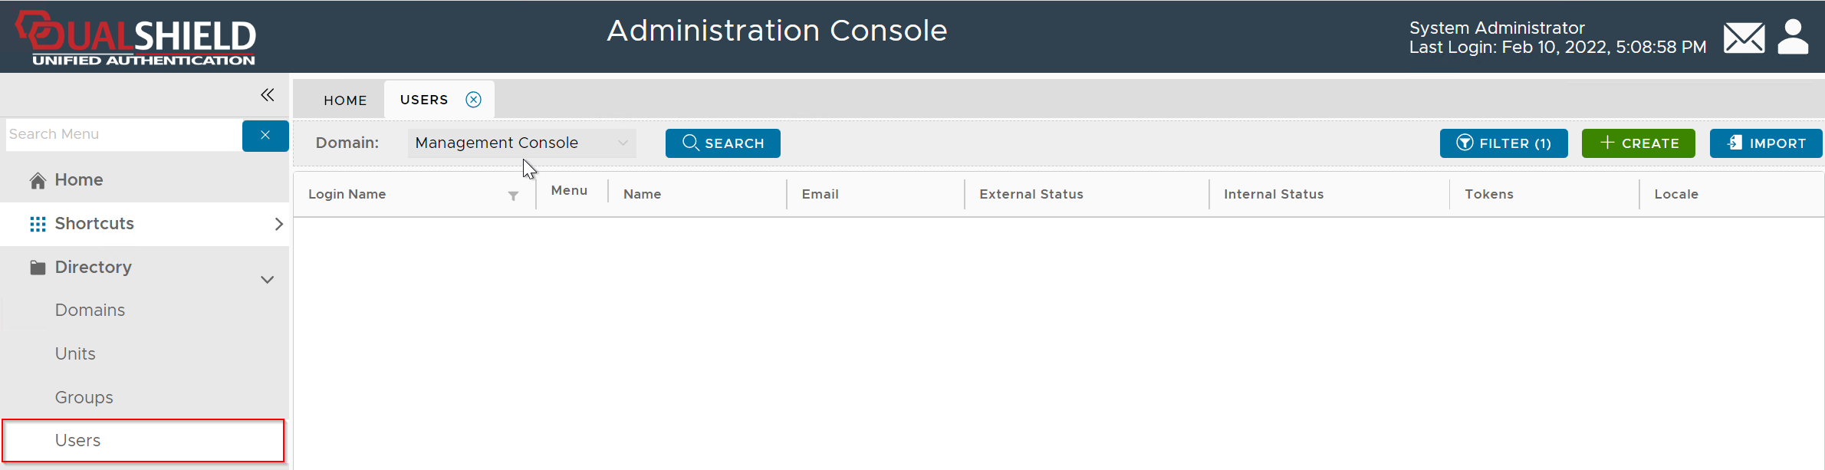Open the Filter (1) options

1503,143
